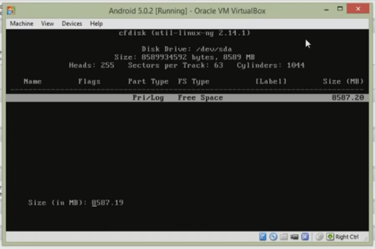375x249 pixels.
Task: Click the virtualization features indicator icon
Action: [x=305, y=237]
